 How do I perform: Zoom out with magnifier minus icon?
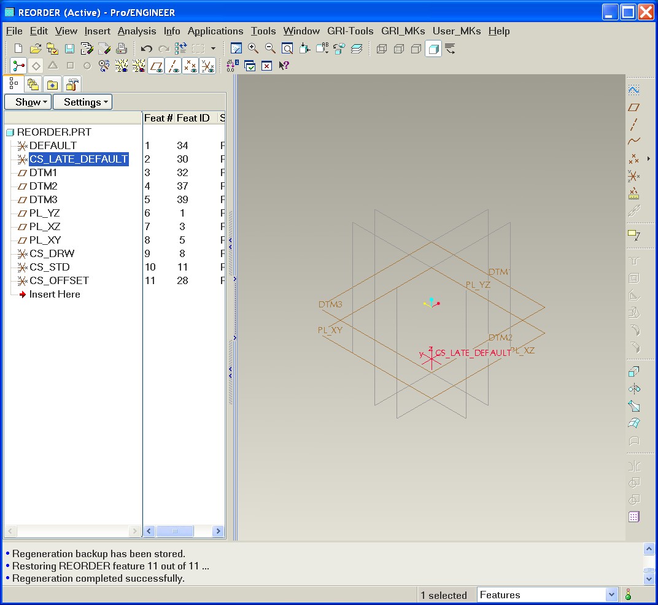(270, 48)
